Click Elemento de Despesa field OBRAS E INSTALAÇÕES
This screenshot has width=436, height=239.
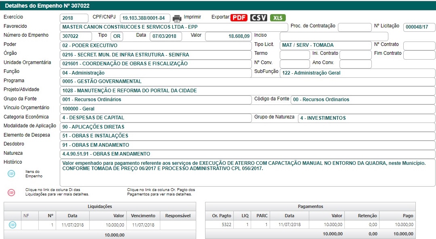coord(247,136)
